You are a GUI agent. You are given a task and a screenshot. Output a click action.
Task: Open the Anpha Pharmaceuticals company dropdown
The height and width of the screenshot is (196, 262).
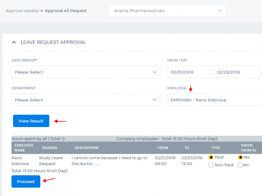[x=167, y=11]
